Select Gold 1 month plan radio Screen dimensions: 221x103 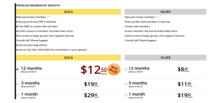tap(17, 95)
